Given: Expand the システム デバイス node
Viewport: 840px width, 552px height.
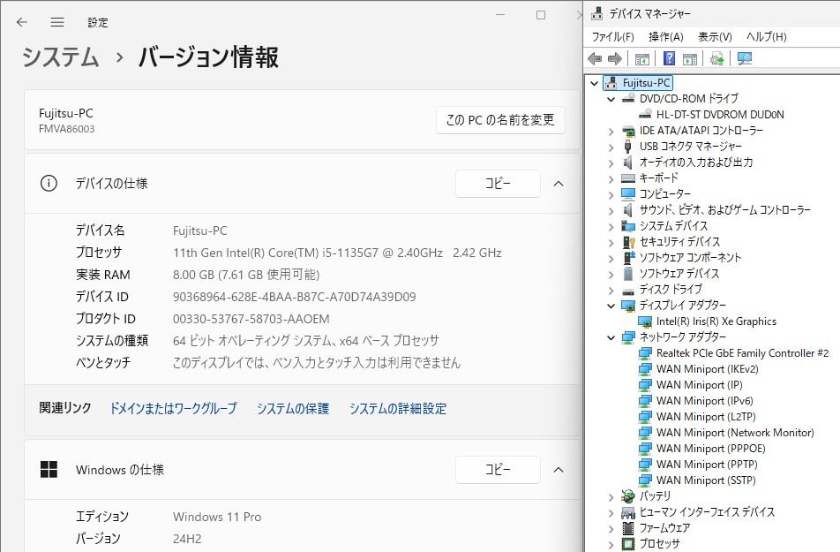Looking at the screenshot, I should tap(611, 226).
